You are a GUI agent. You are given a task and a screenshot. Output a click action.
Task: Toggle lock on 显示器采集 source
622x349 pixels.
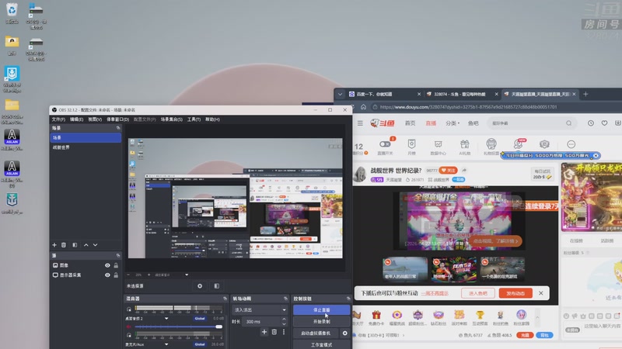(x=116, y=275)
